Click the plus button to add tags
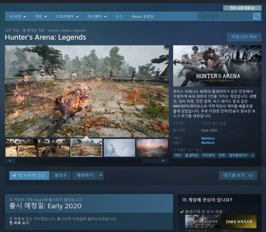The height and width of the screenshot is (232, 266). point(253,155)
